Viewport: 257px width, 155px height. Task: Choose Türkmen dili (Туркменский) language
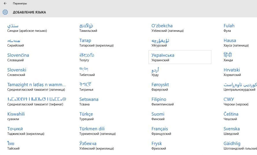98,131
